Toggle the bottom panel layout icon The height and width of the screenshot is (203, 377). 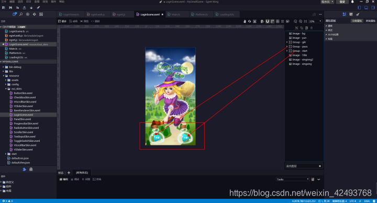click(x=366, y=8)
